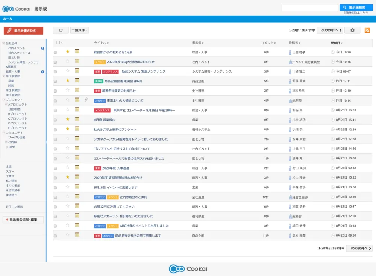Open settings via the gear icon

(352, 30)
